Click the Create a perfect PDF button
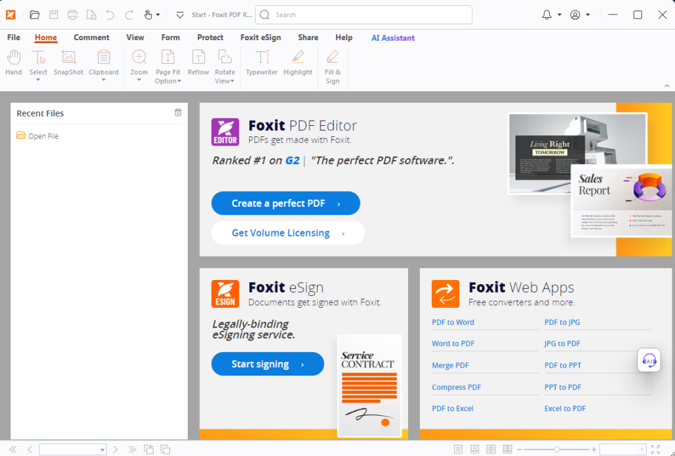This screenshot has width=675, height=456. click(285, 203)
